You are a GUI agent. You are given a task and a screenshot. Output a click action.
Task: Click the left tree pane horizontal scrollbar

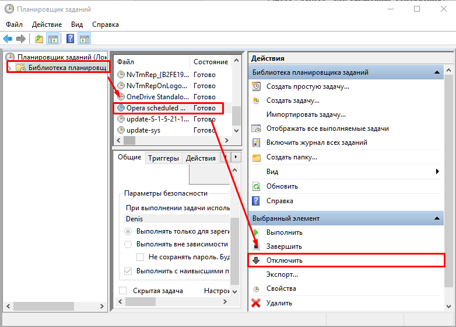[x=44, y=306]
